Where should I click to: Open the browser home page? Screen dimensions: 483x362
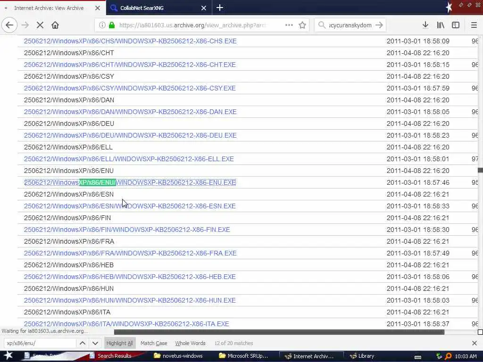(x=55, y=25)
